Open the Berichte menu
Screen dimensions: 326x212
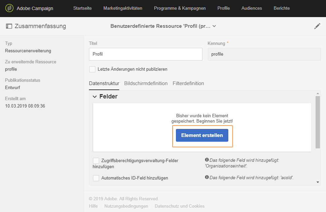pyautogui.click(x=281, y=8)
